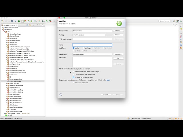Uncheck Inherited abstract methods checkbox
The height and width of the screenshot is (137, 183).
(x=73, y=77)
